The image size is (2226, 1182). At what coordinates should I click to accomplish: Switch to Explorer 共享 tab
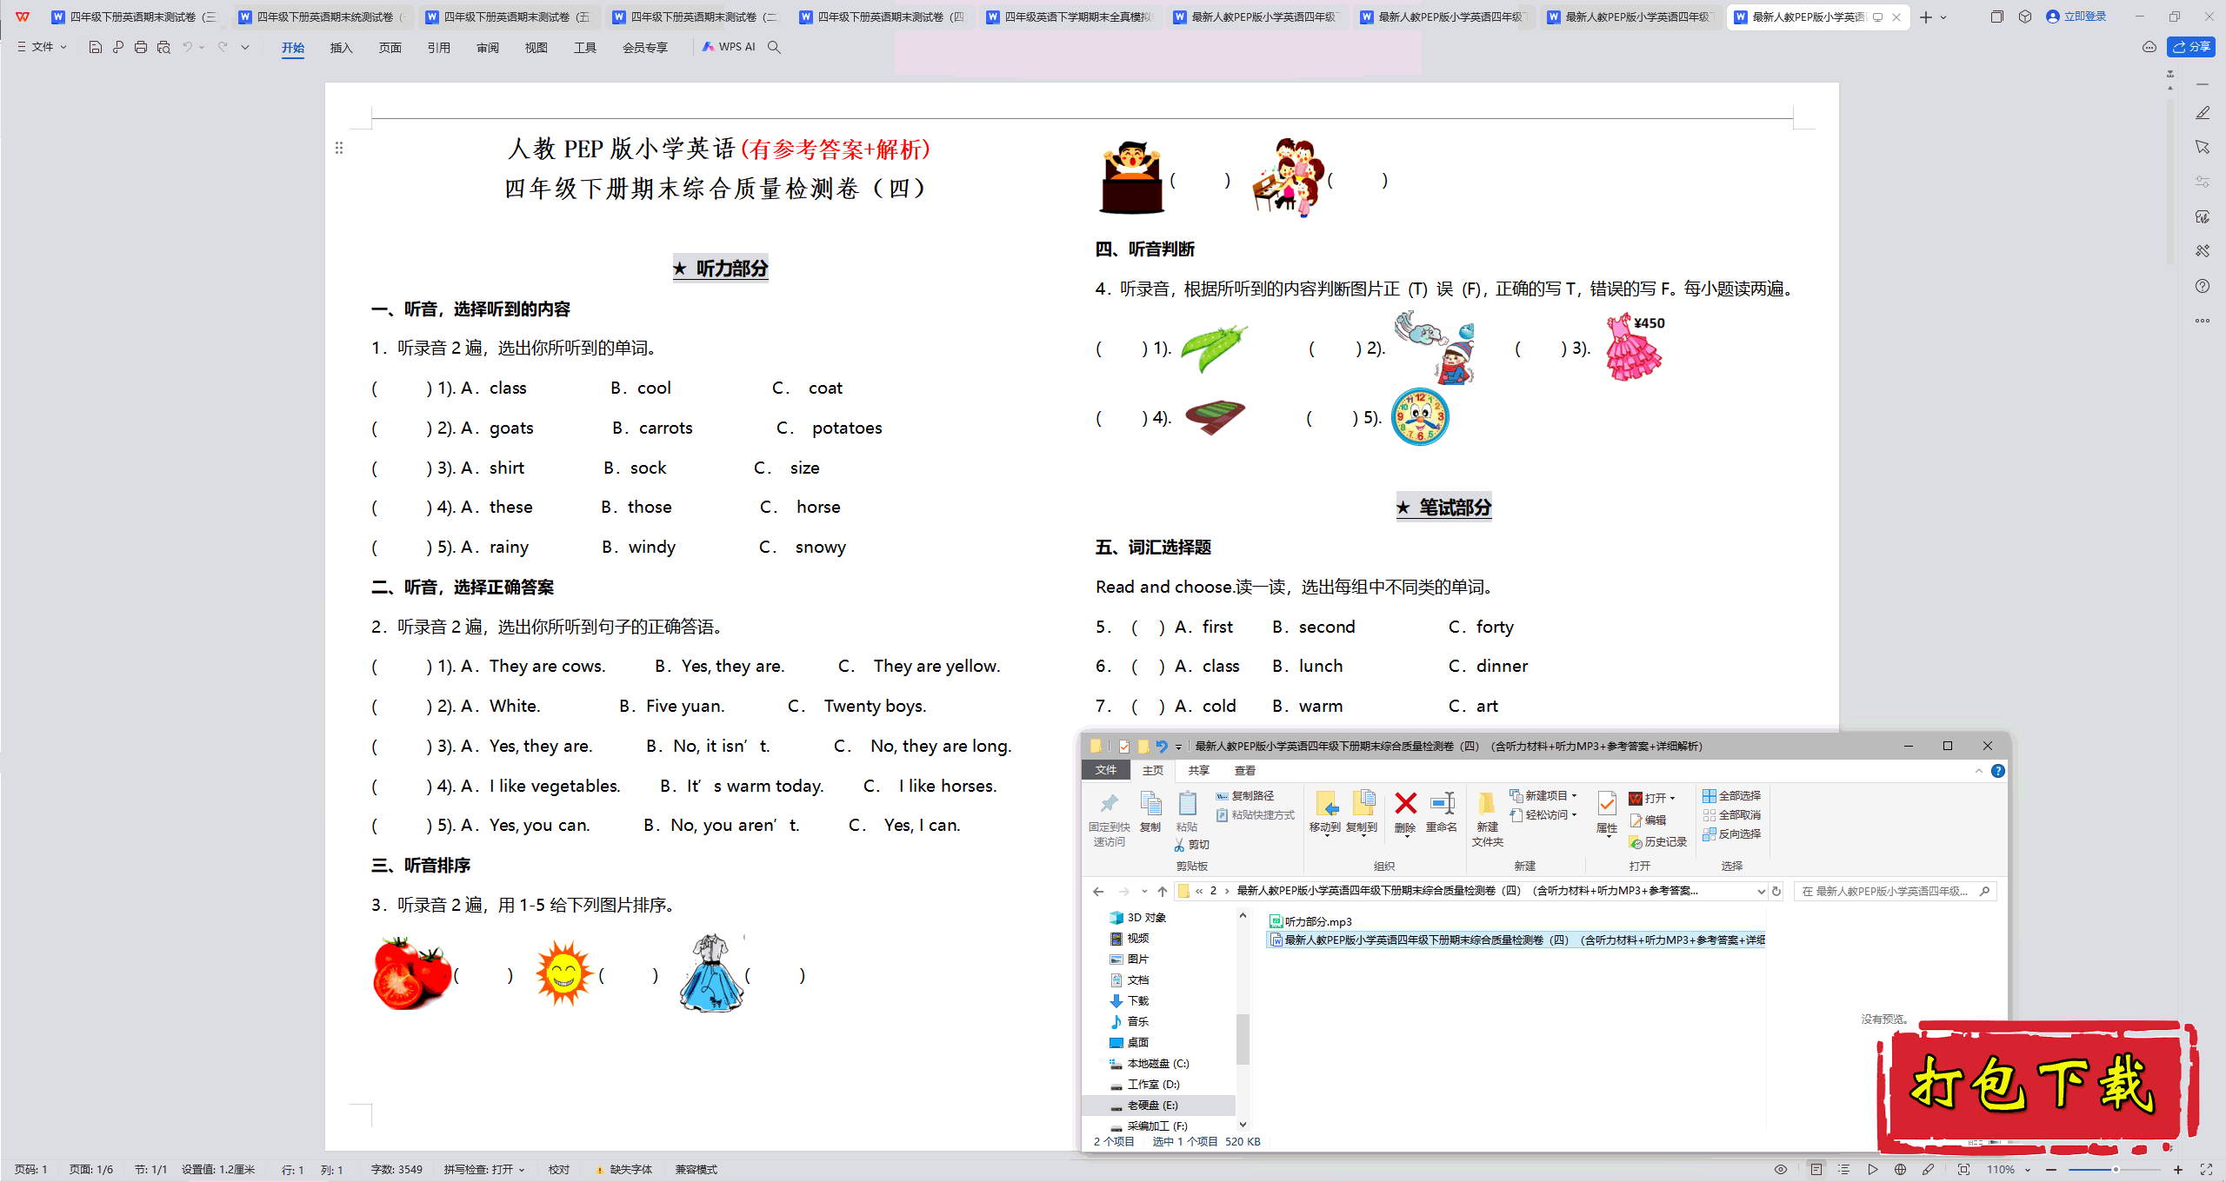click(x=1198, y=770)
